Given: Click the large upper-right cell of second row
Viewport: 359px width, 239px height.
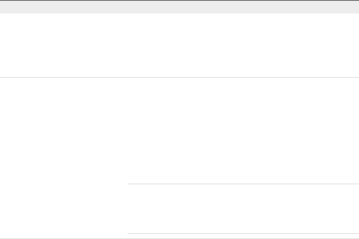Looking at the screenshot, I should pos(243,130).
